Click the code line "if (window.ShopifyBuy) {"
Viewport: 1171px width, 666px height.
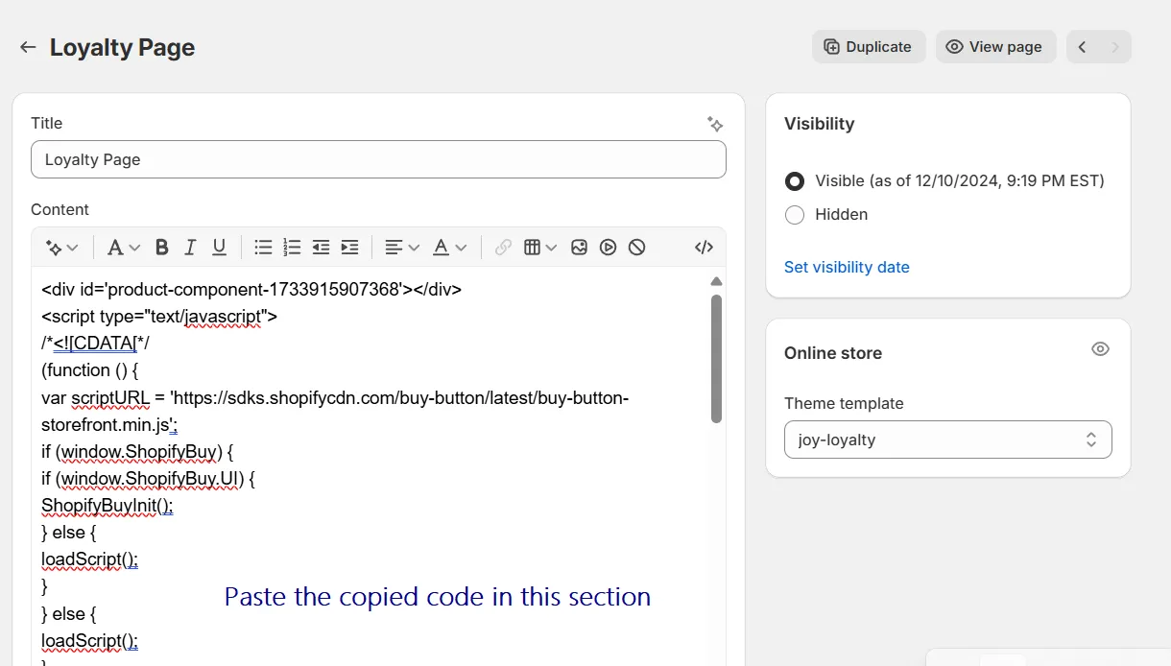point(137,450)
